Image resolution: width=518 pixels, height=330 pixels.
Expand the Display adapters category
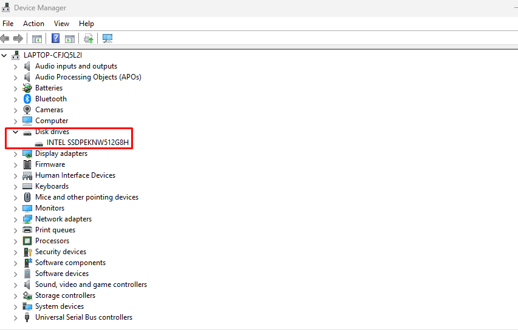pos(16,153)
